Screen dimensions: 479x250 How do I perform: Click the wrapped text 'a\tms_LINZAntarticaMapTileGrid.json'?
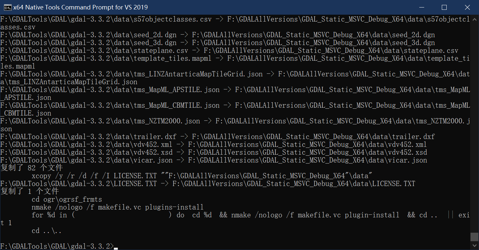coord(69,82)
